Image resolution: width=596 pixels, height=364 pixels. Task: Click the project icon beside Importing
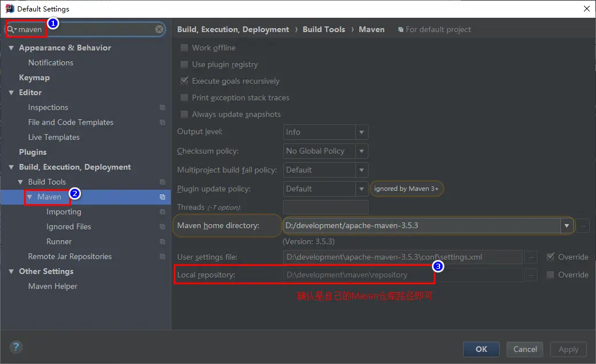[162, 212]
